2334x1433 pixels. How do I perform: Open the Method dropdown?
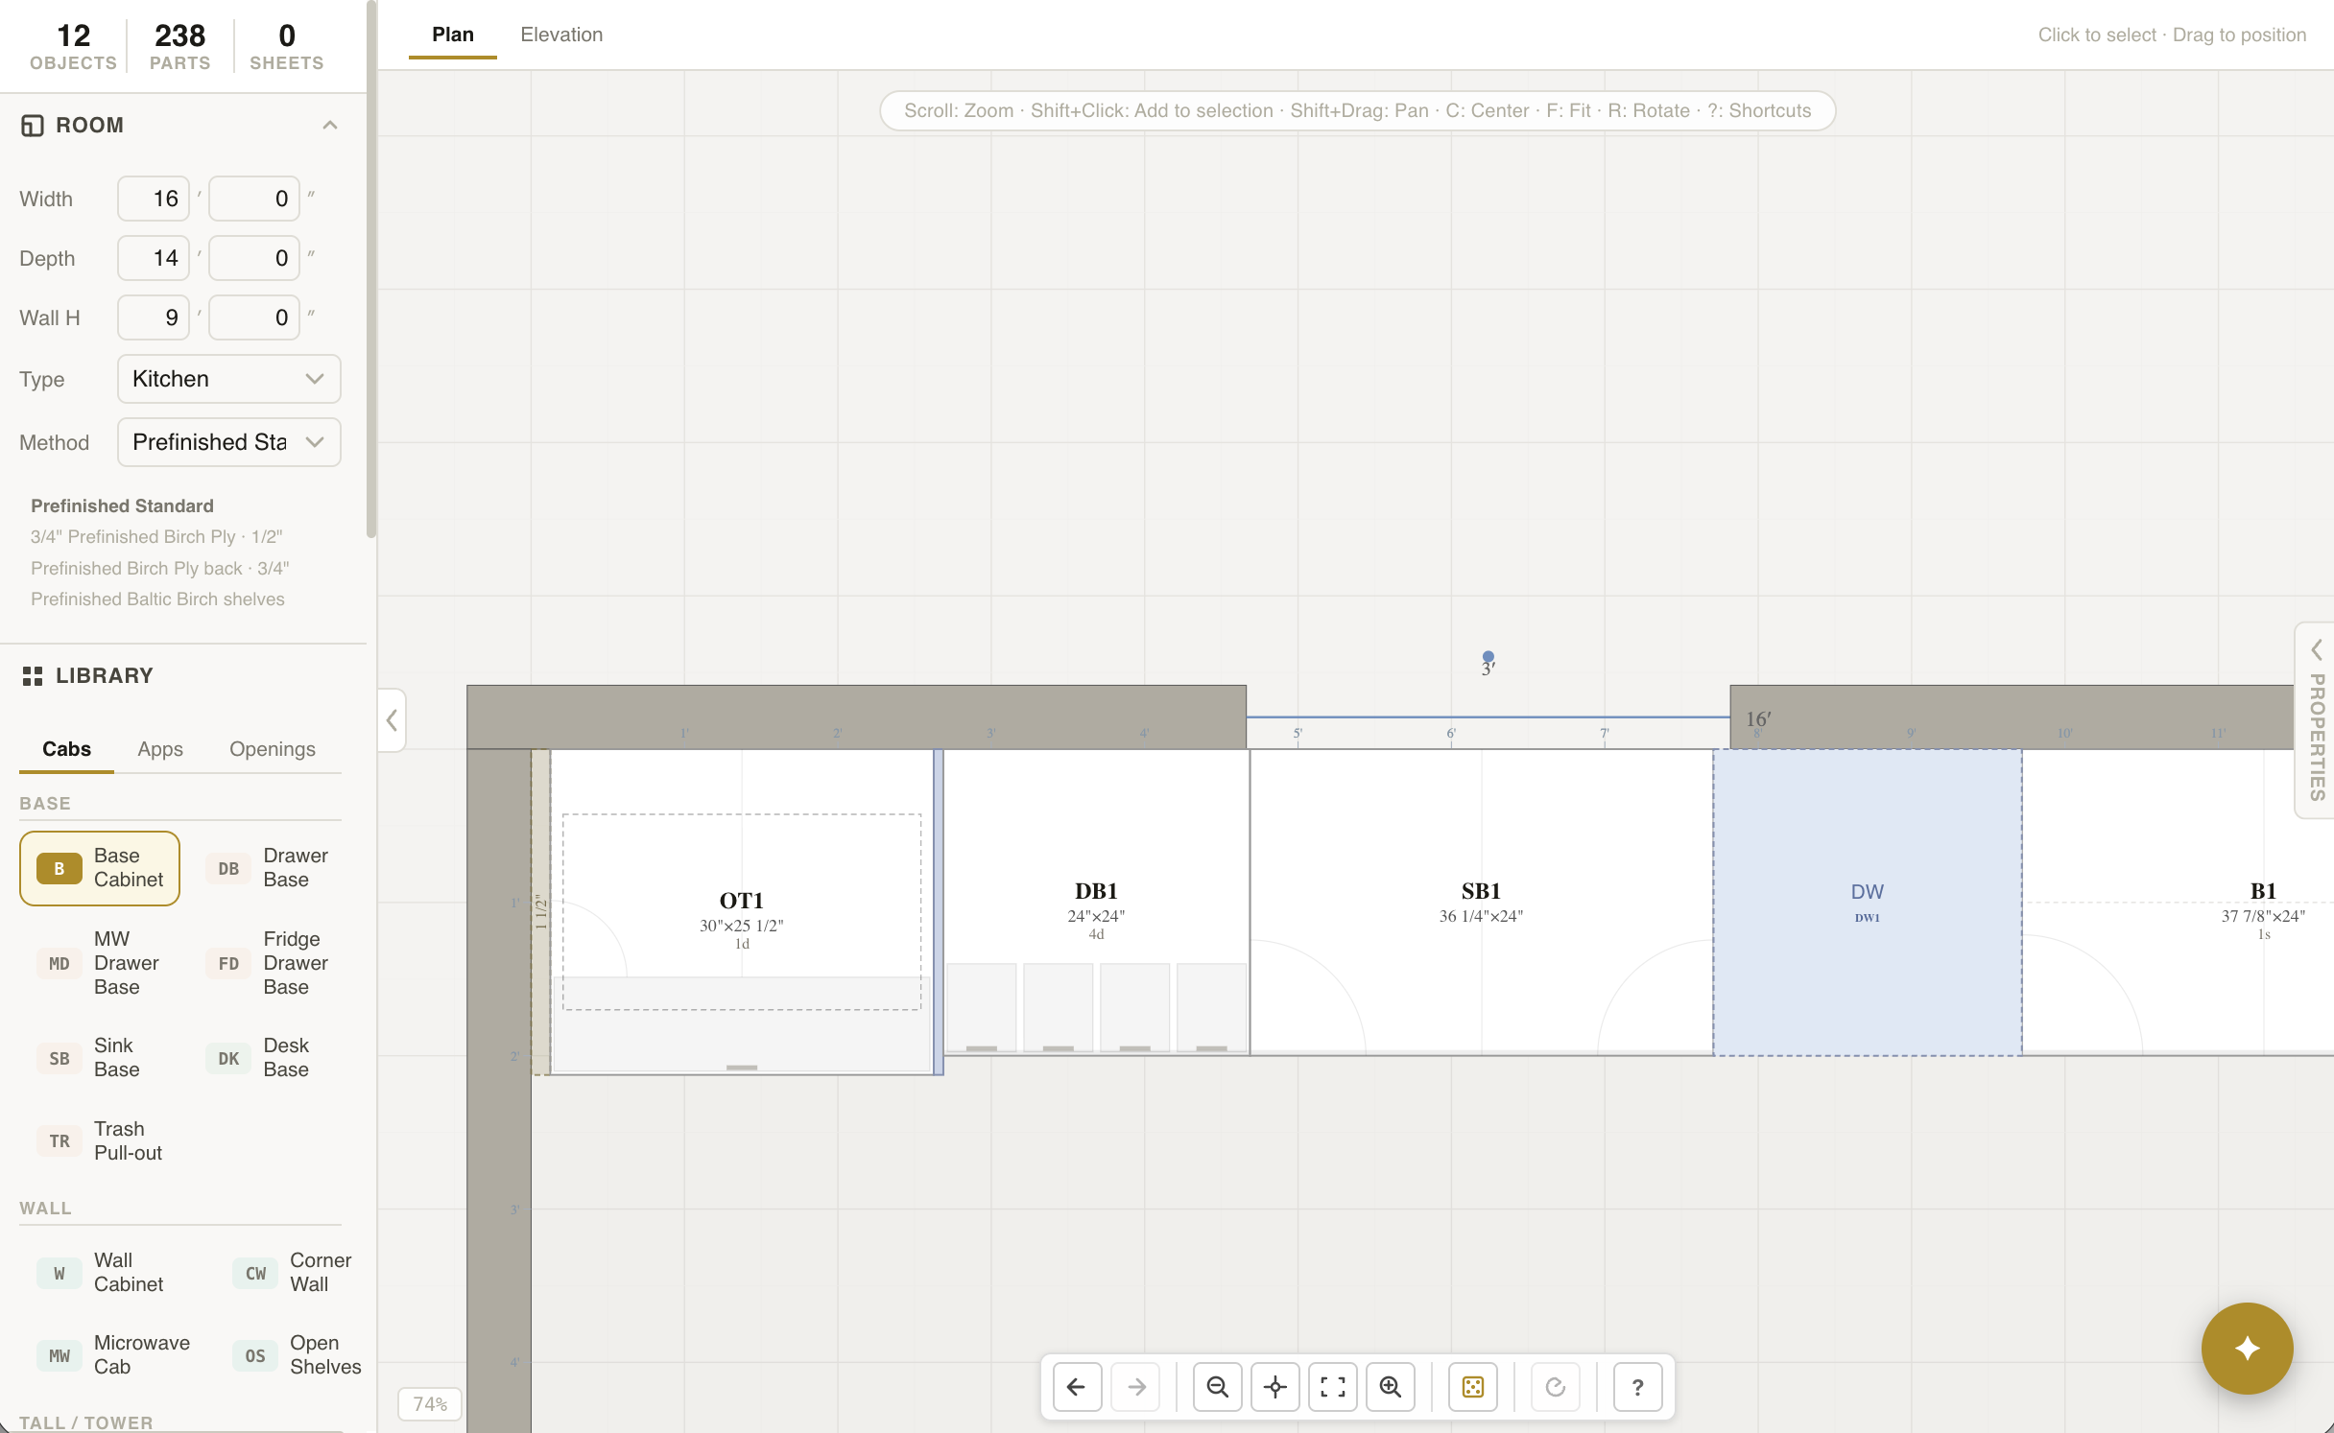click(228, 442)
